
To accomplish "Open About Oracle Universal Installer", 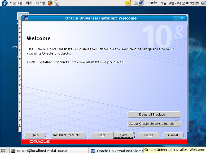I will (x=154, y=124).
